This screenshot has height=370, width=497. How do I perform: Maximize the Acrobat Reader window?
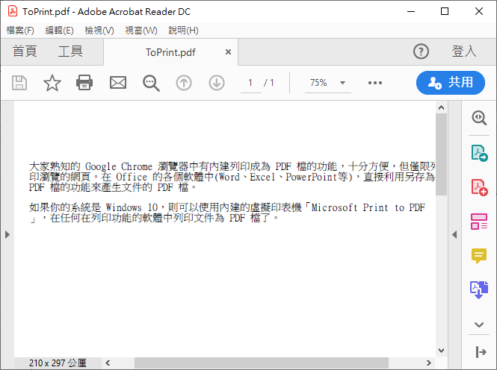[x=445, y=11]
